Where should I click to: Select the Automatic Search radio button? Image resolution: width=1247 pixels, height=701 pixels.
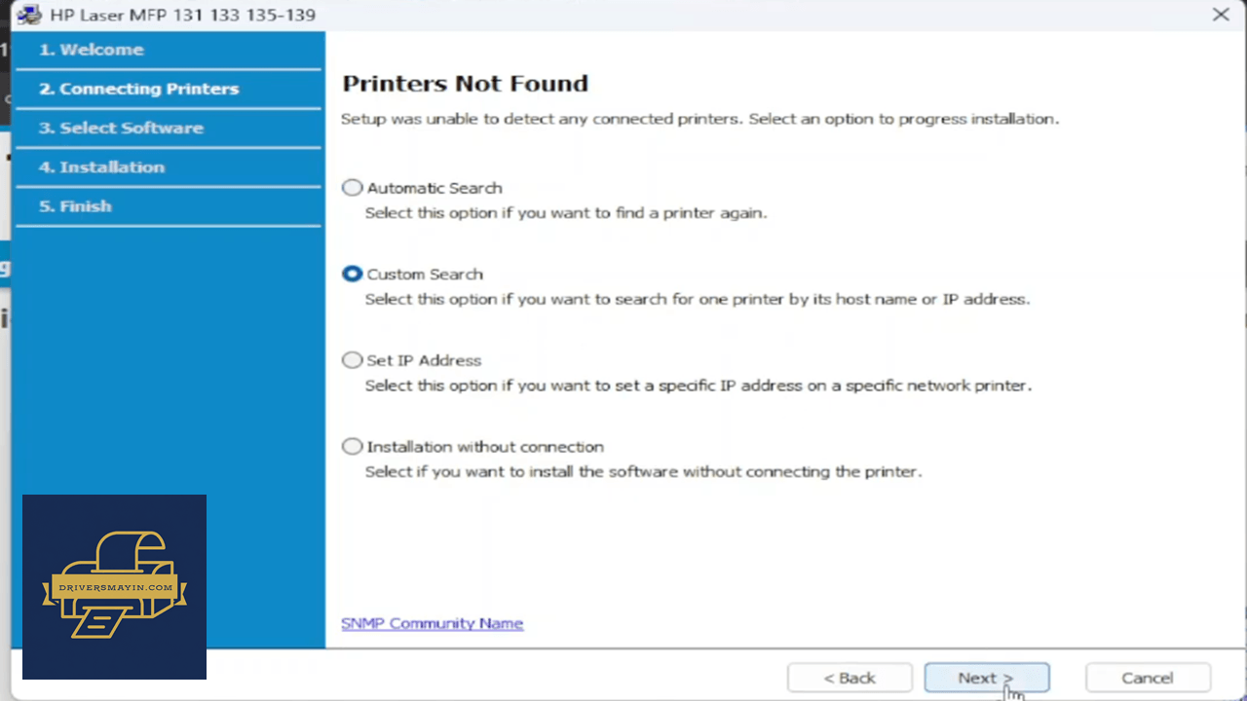tap(352, 188)
